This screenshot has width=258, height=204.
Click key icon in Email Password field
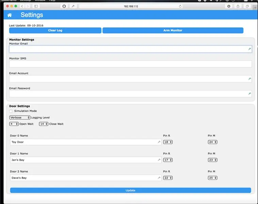pos(249,93)
